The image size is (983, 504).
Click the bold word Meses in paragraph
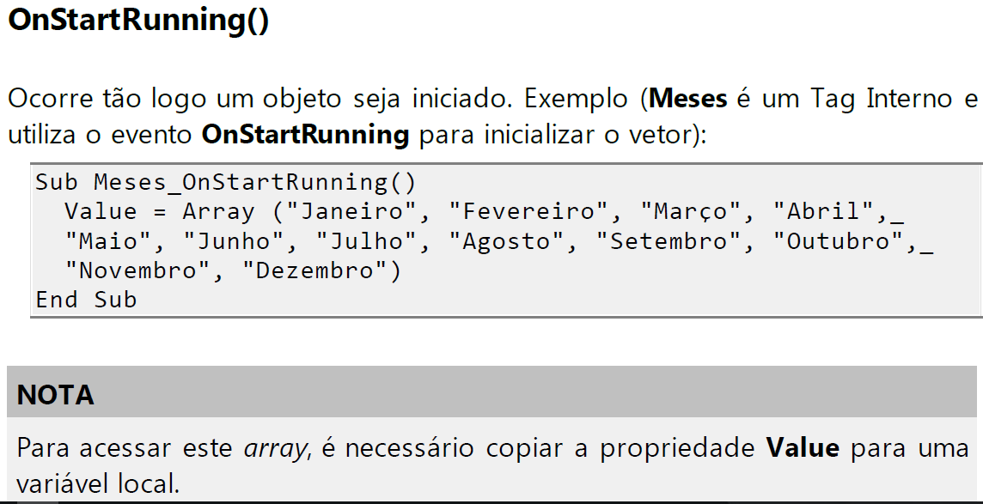point(687,98)
